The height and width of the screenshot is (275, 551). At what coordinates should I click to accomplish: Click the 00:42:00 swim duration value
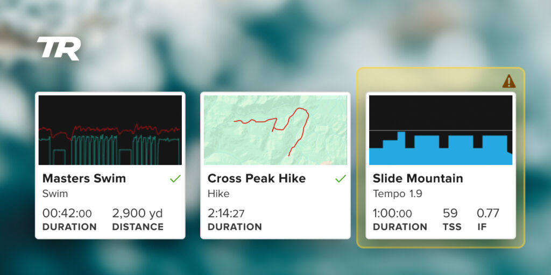[67, 213]
